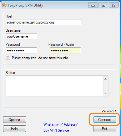This screenshot has height=136, width=121.
Task: Maximize the FoxyProxy VPN Utility window
Action: (103, 5)
